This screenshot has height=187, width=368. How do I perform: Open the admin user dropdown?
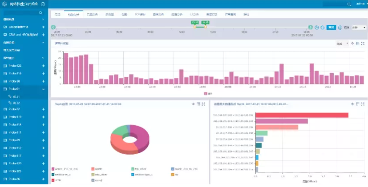point(360,4)
